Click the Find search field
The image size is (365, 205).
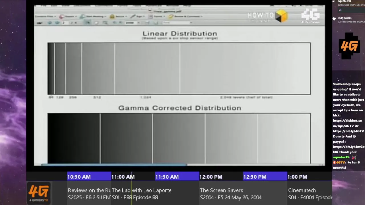tap(176, 23)
